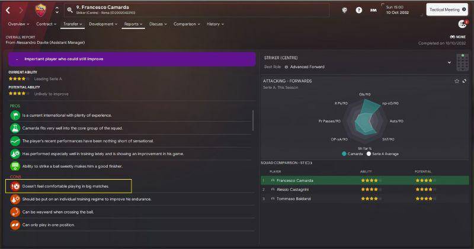Sort by the Potential column header

tap(423, 171)
